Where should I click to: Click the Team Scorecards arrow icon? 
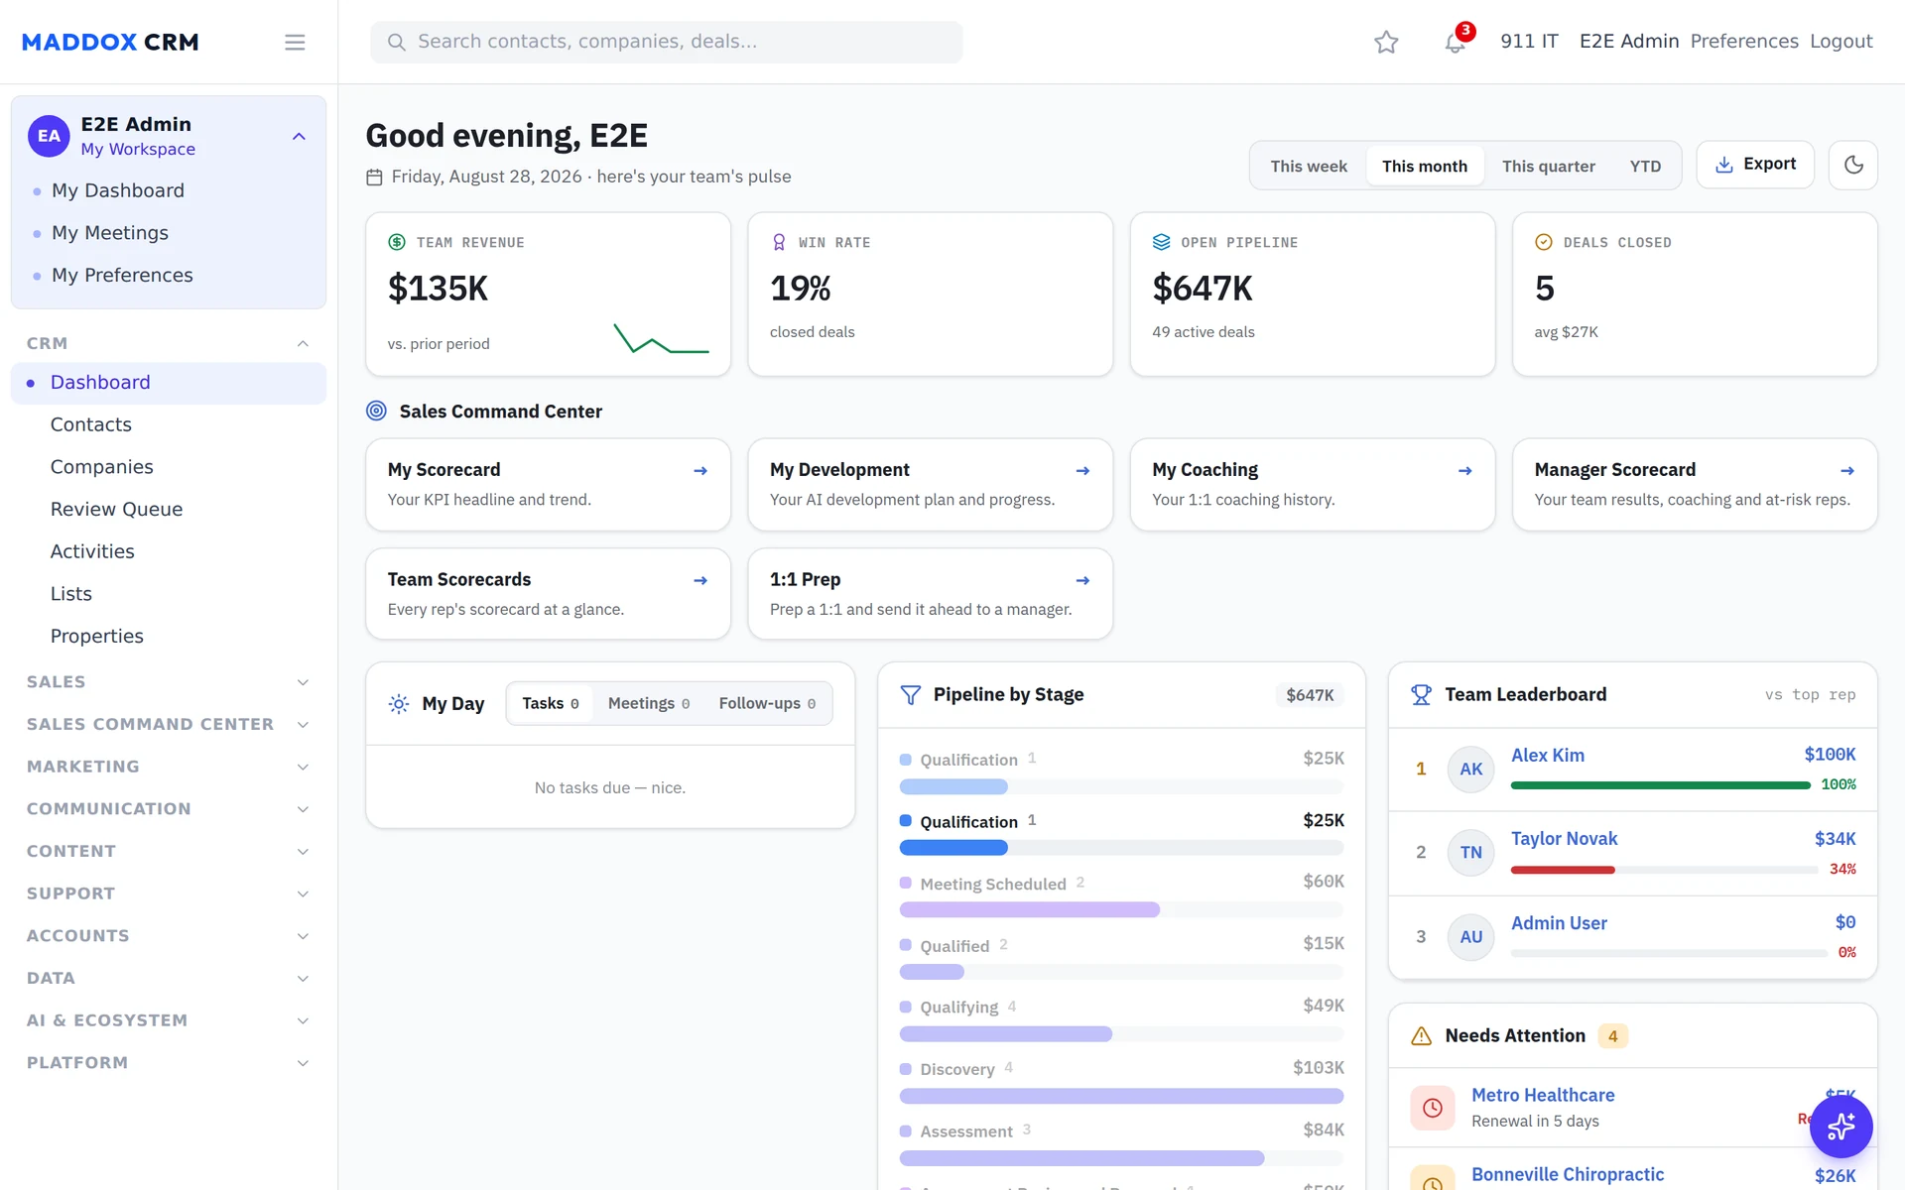click(x=700, y=580)
